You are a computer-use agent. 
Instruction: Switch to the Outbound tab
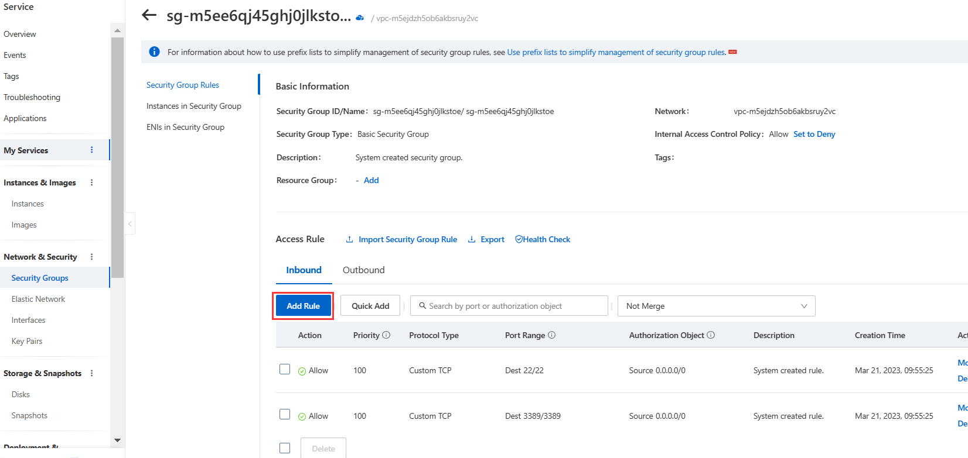363,270
